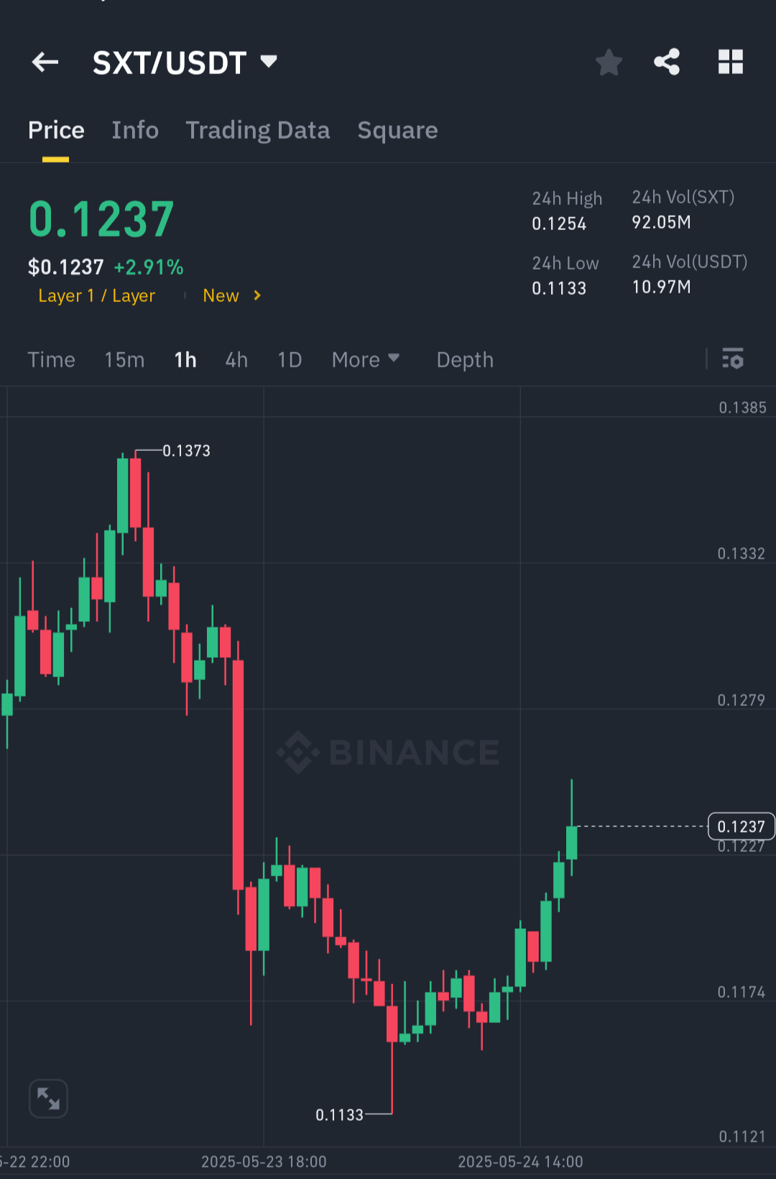Select the 1D interval
Viewport: 776px width, 1179px height.
(290, 359)
